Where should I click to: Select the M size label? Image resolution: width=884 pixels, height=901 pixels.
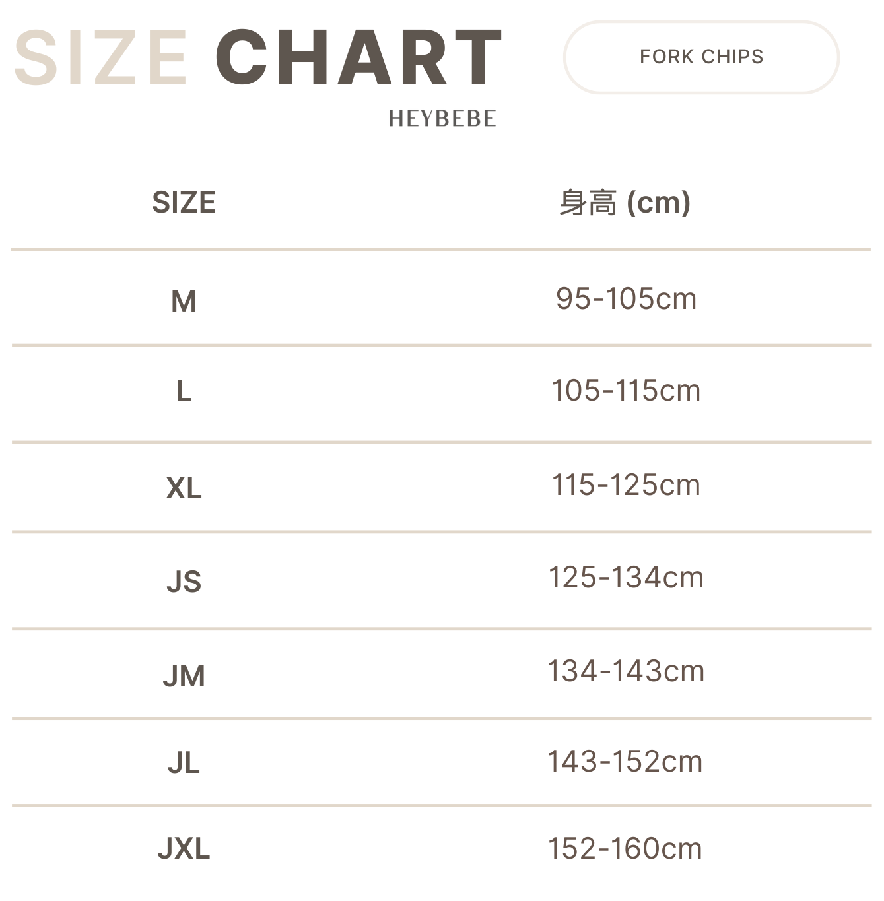[184, 301]
